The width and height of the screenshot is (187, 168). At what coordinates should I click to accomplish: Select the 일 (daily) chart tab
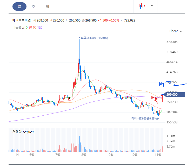19,6
